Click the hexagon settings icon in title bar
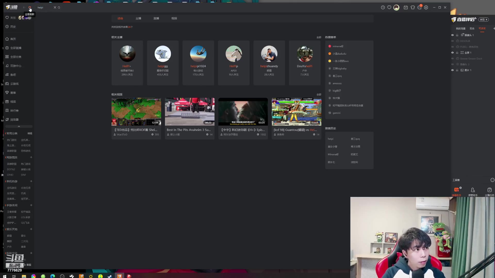The width and height of the screenshot is (495, 278). (x=426, y=7)
